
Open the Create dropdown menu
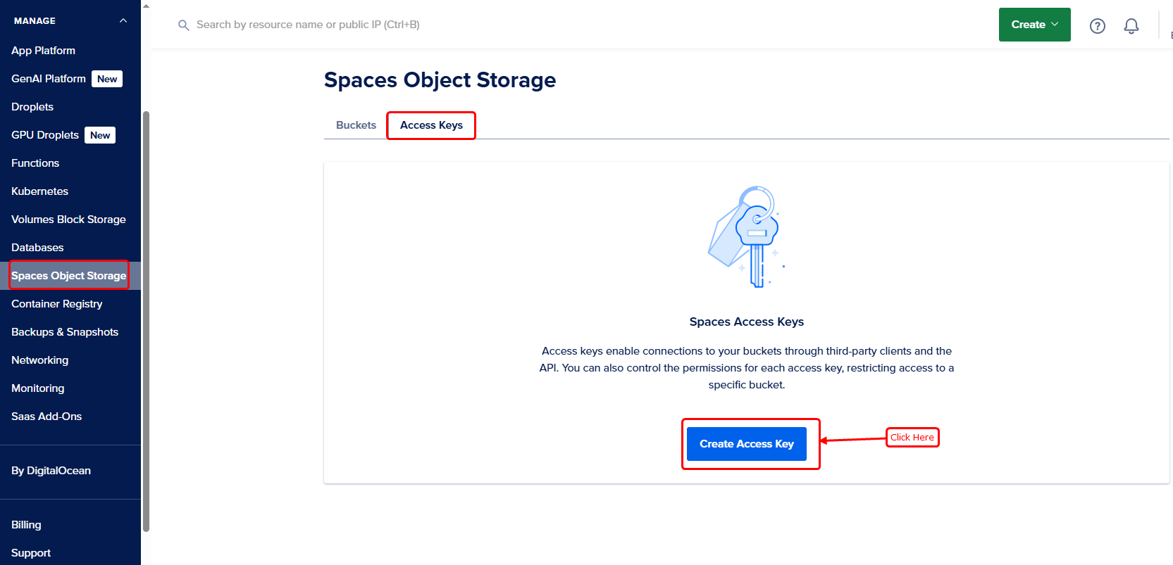(1034, 25)
